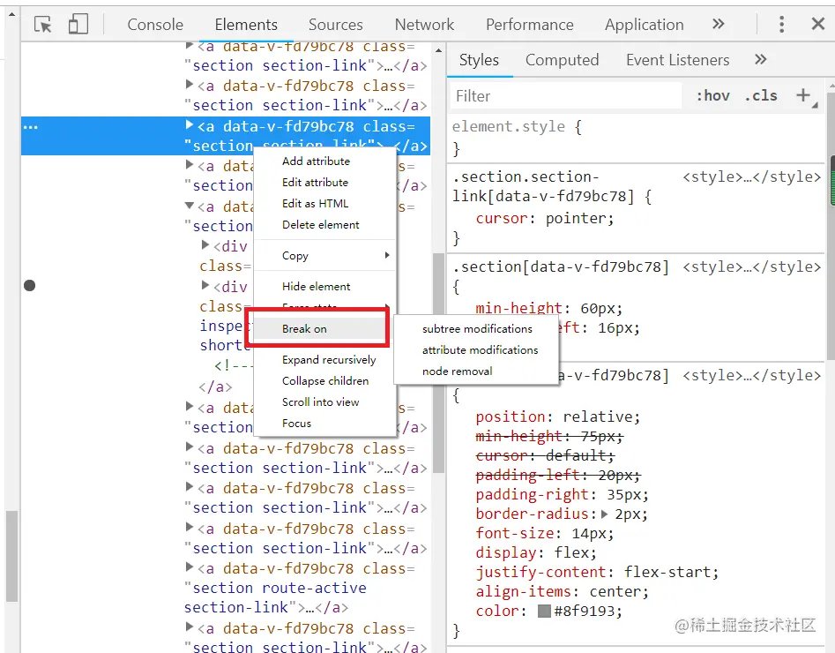Click the closing </a> tag of expanded node
The image size is (835, 653).
click(215, 387)
